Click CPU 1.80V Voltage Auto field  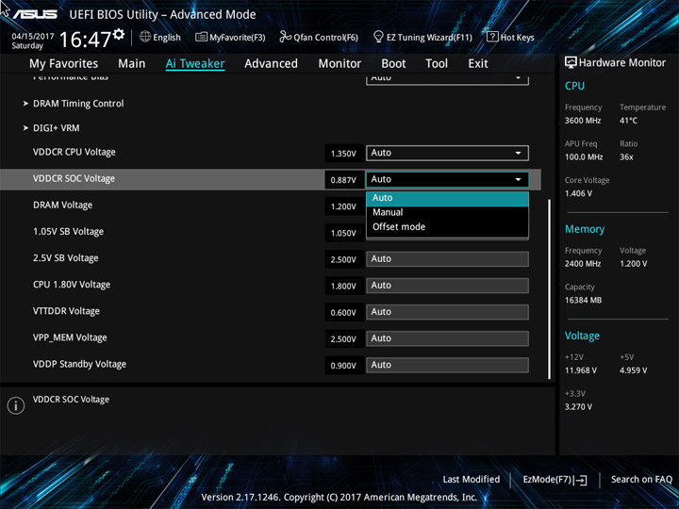[x=447, y=286]
